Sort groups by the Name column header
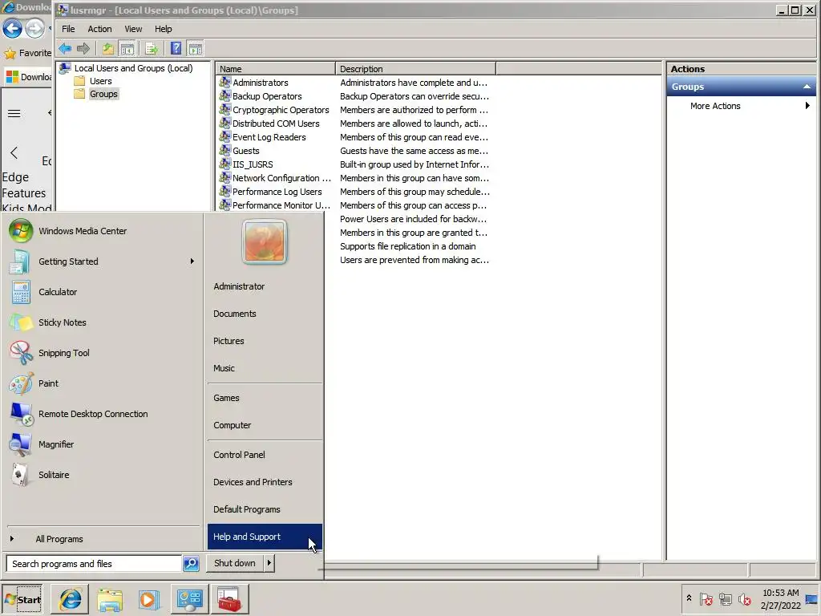The height and width of the screenshot is (616, 821). (x=276, y=69)
